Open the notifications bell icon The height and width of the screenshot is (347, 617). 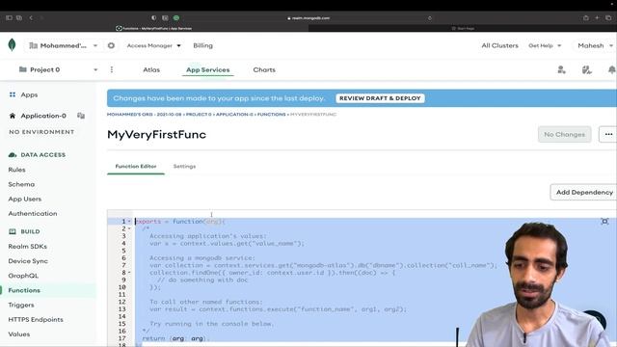click(x=611, y=69)
